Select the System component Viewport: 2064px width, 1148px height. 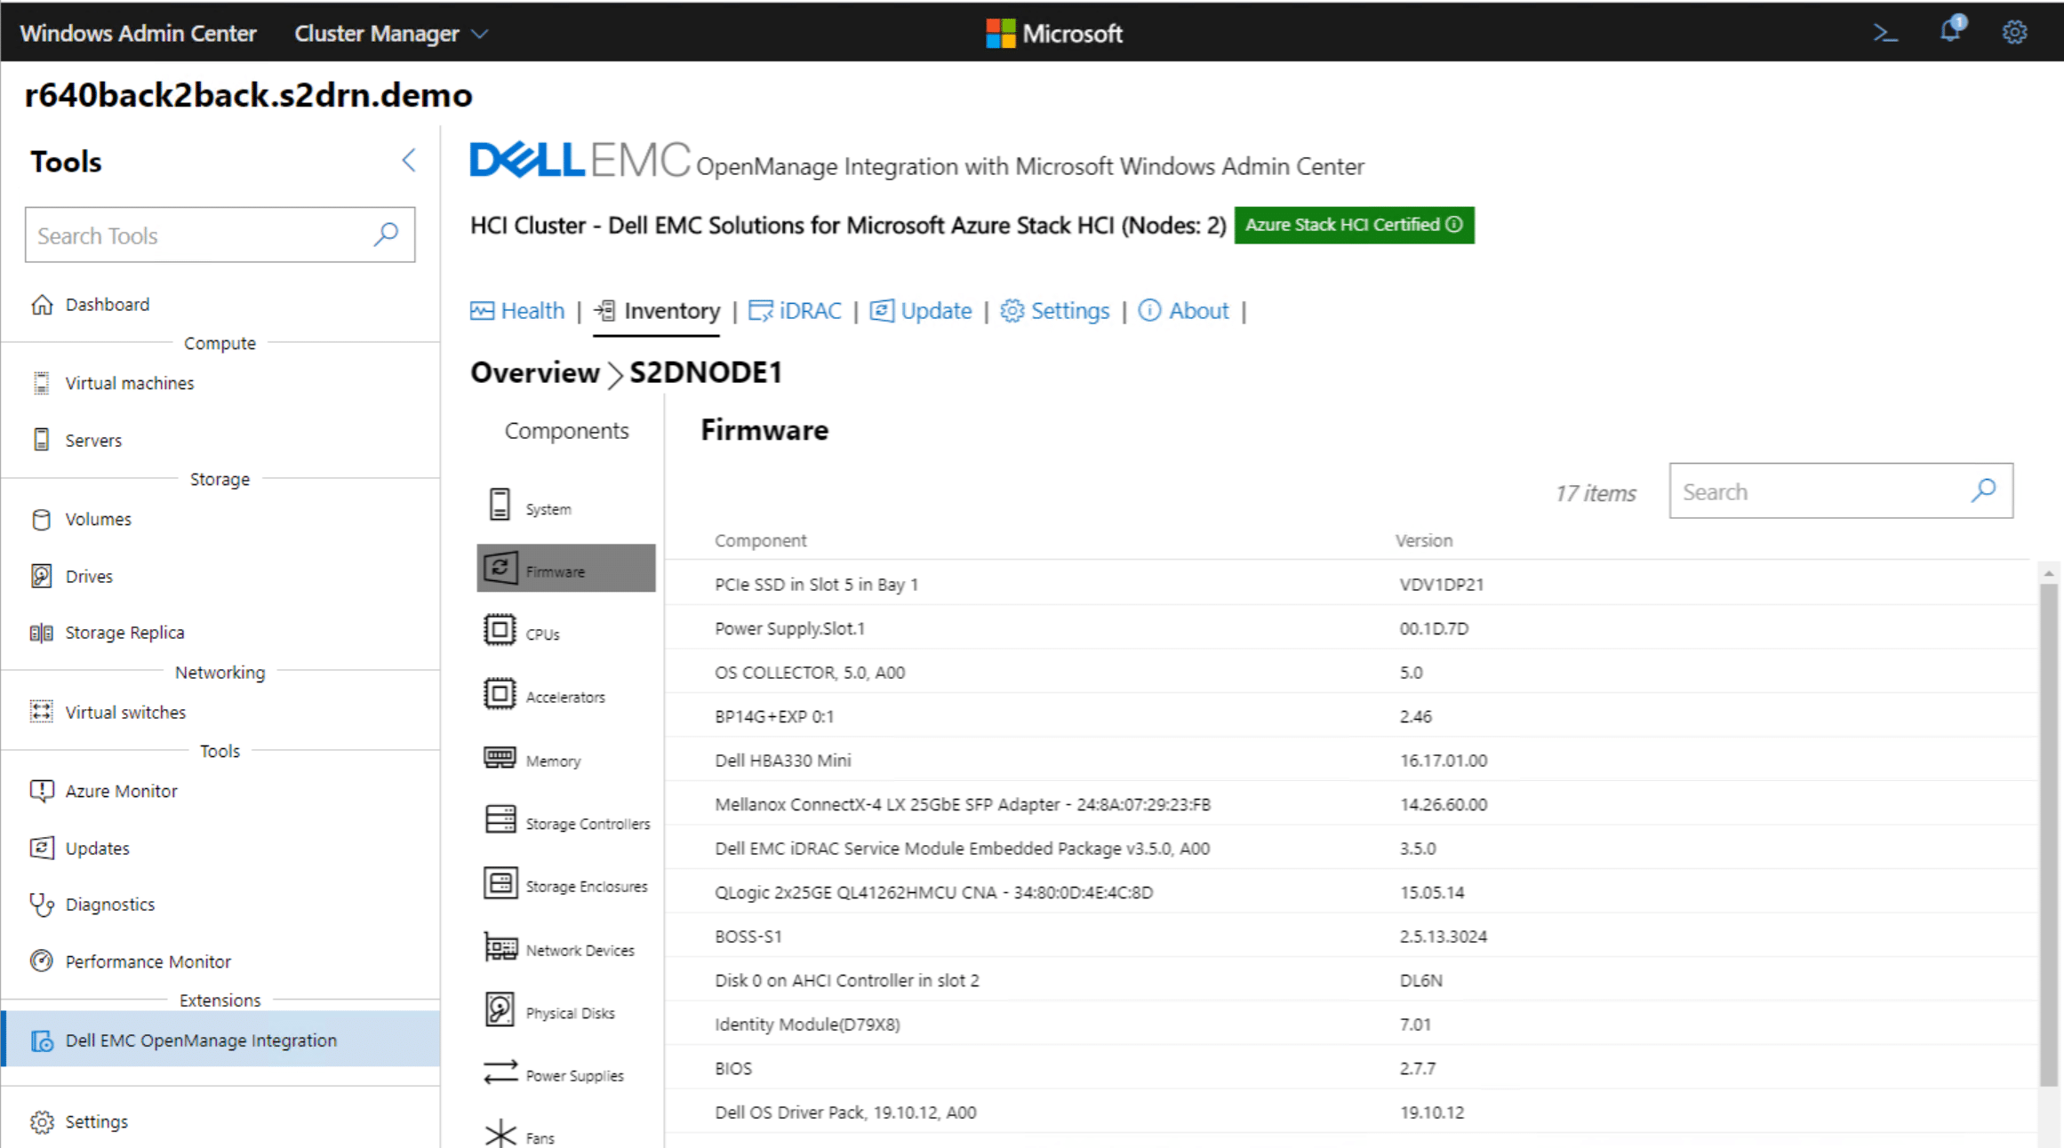tap(566, 506)
